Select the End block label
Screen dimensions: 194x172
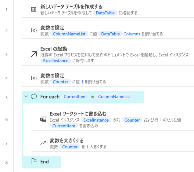pyautogui.click(x=45, y=162)
